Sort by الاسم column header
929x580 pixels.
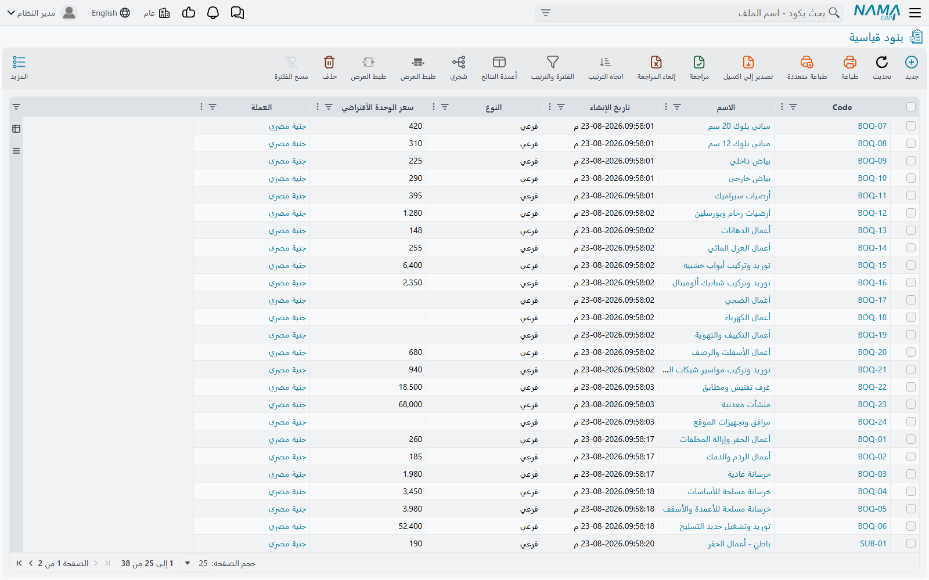coord(726,107)
